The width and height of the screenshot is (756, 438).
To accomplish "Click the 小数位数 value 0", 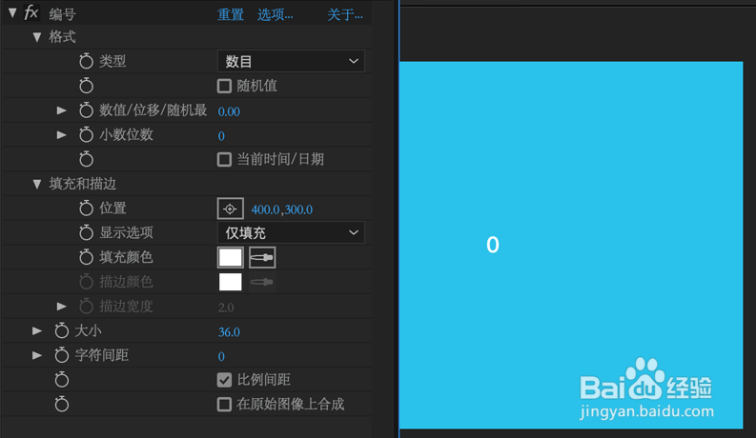I will 221,136.
